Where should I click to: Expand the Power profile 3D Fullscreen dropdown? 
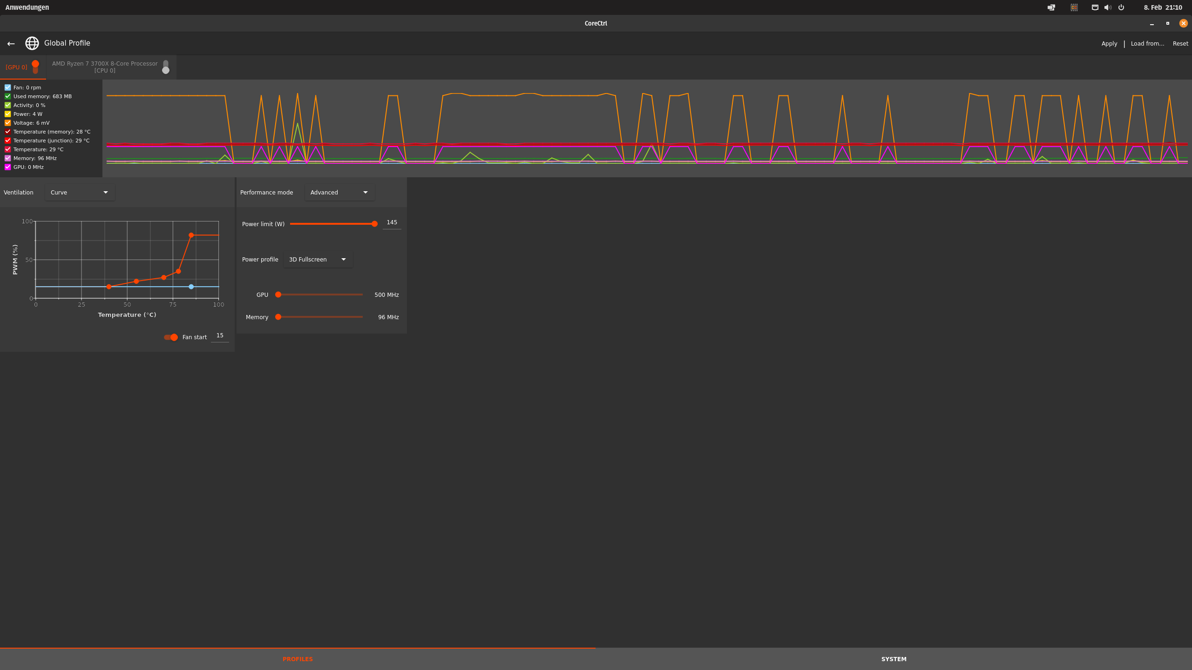click(318, 260)
